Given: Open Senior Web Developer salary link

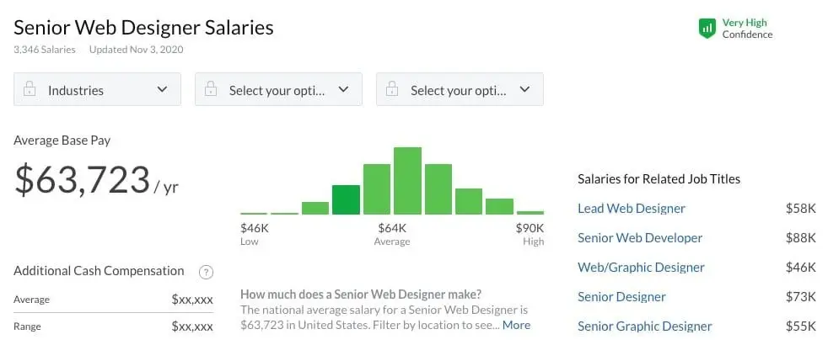Looking at the screenshot, I should click(639, 238).
